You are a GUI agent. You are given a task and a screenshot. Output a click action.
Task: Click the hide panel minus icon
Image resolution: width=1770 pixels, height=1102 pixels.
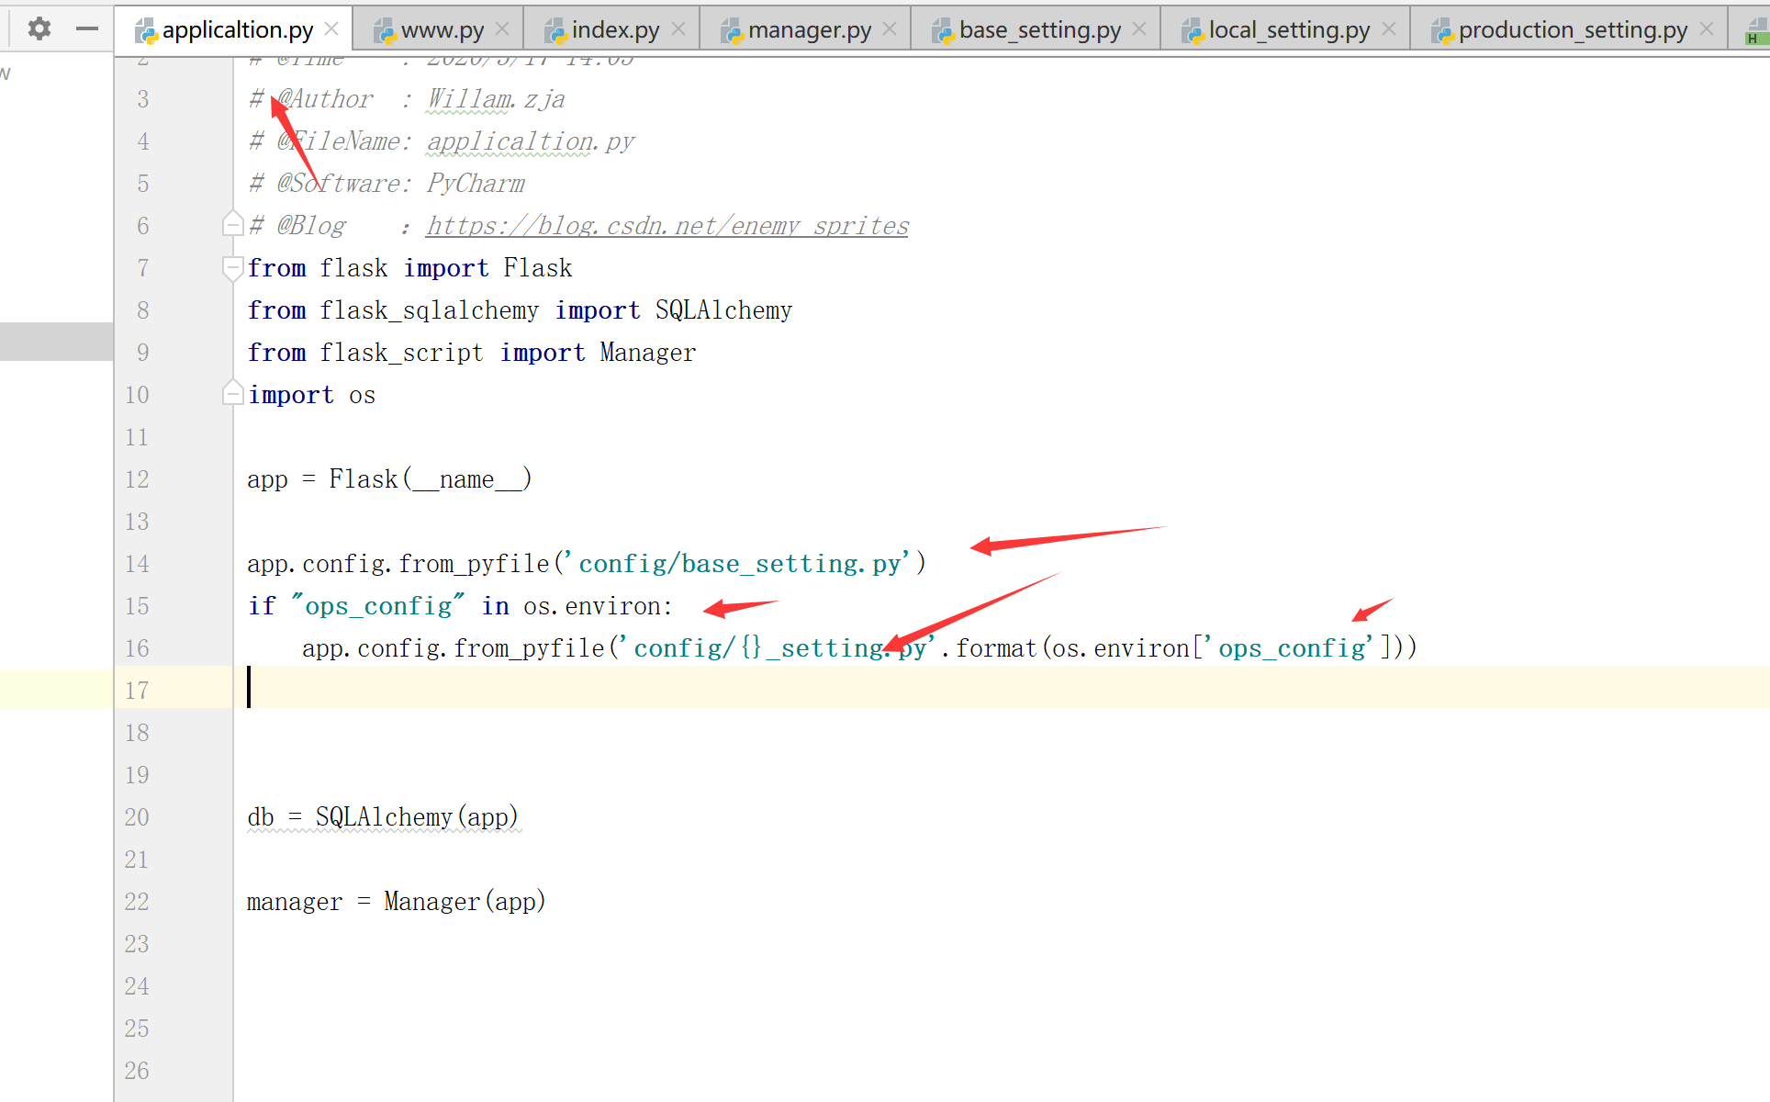87,28
